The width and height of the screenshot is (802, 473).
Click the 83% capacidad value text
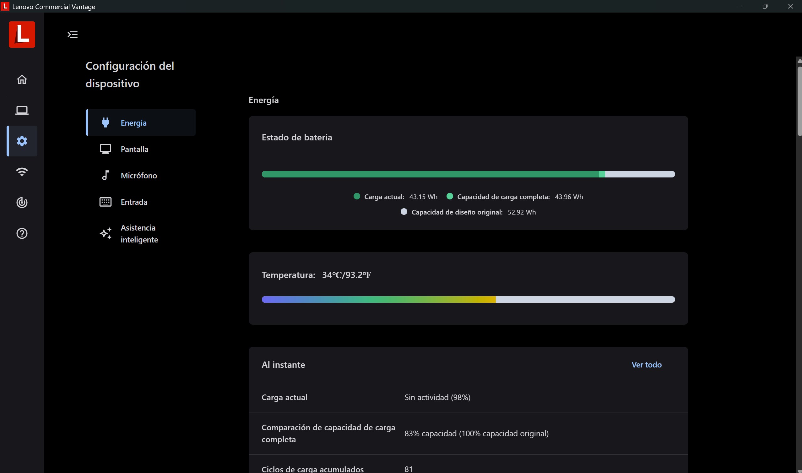coord(476,433)
